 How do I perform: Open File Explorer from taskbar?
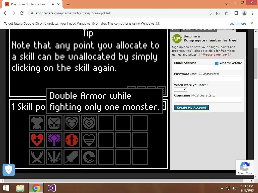click(x=20, y=188)
